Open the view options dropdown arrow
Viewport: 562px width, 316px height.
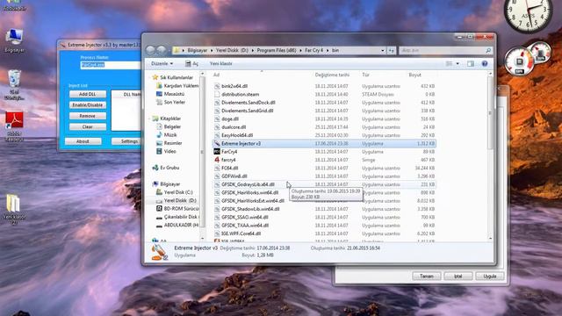[458, 64]
